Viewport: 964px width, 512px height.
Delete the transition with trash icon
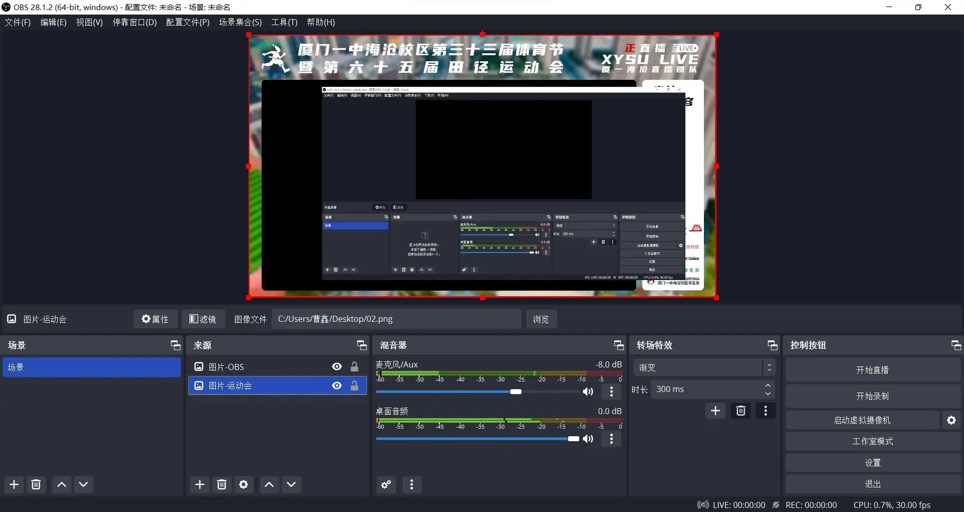[741, 411]
